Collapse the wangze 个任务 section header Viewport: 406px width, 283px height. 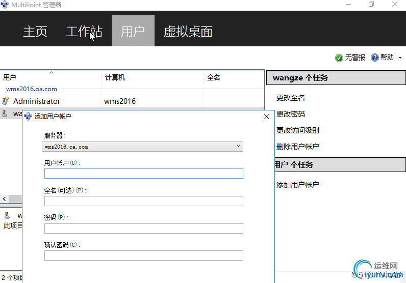point(336,77)
